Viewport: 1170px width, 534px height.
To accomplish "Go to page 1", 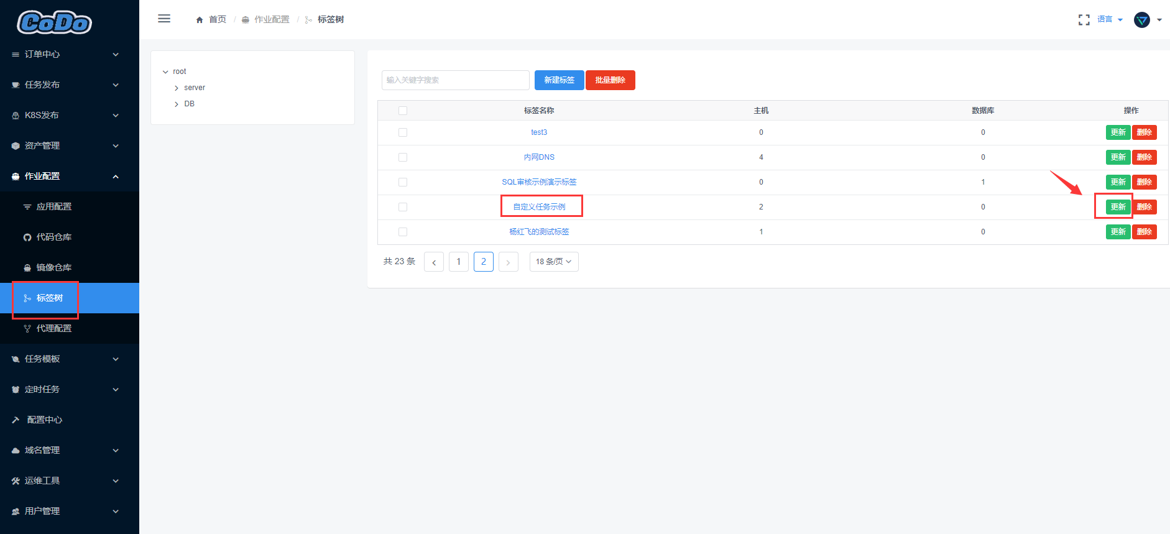I will tap(459, 262).
